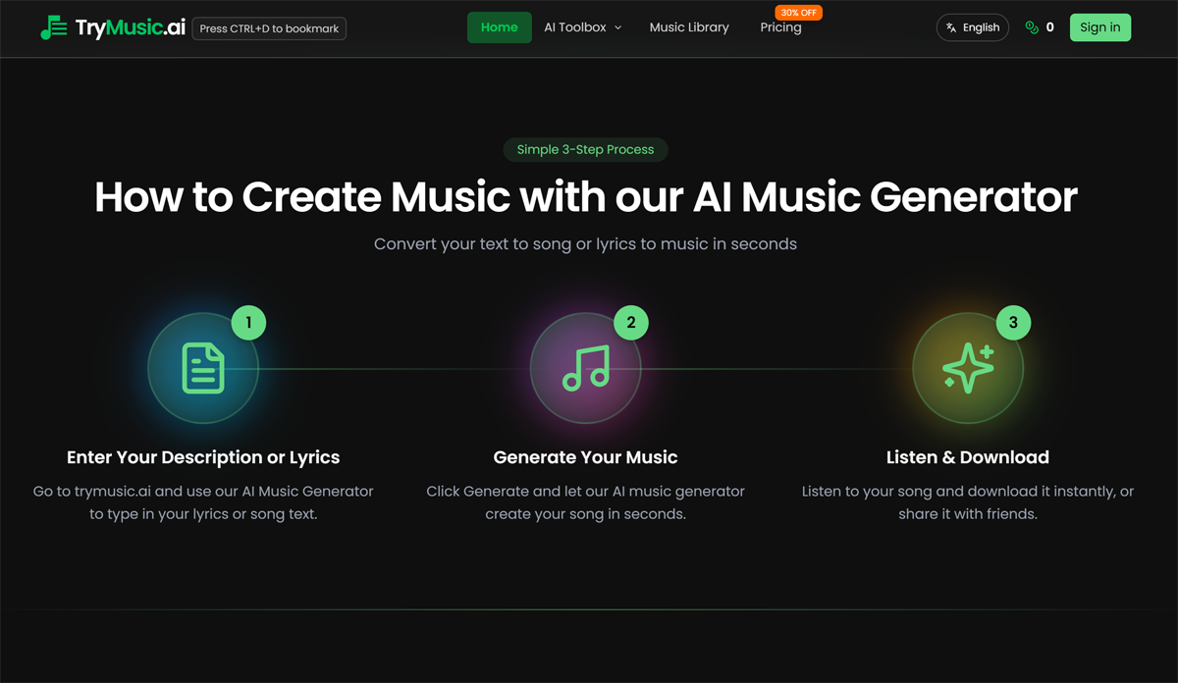The image size is (1178, 683).
Task: Click the music notes icon for step 2
Action: pyautogui.click(x=586, y=368)
